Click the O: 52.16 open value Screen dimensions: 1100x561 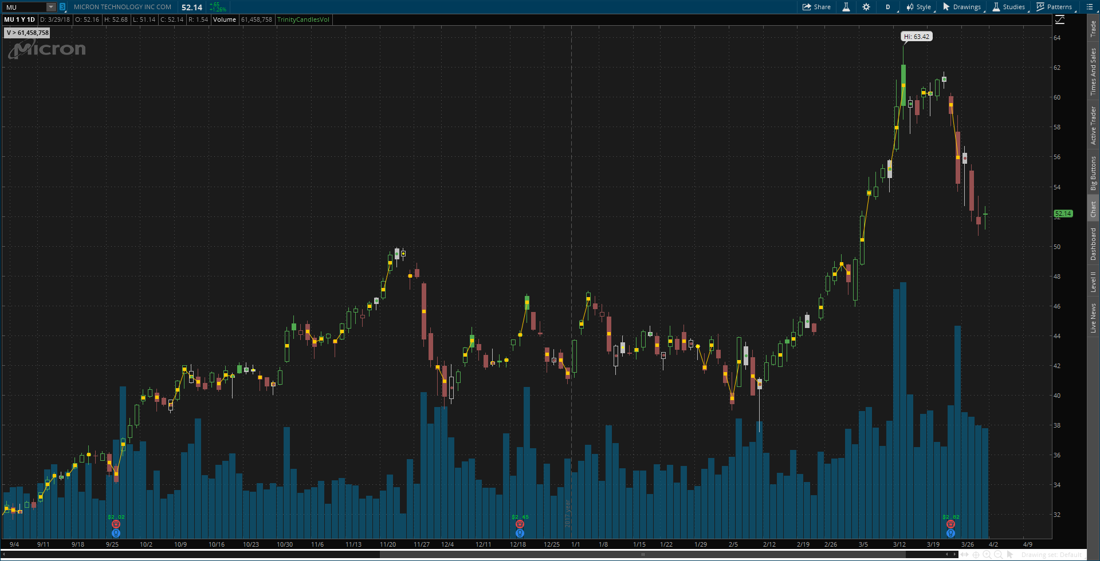click(x=87, y=19)
